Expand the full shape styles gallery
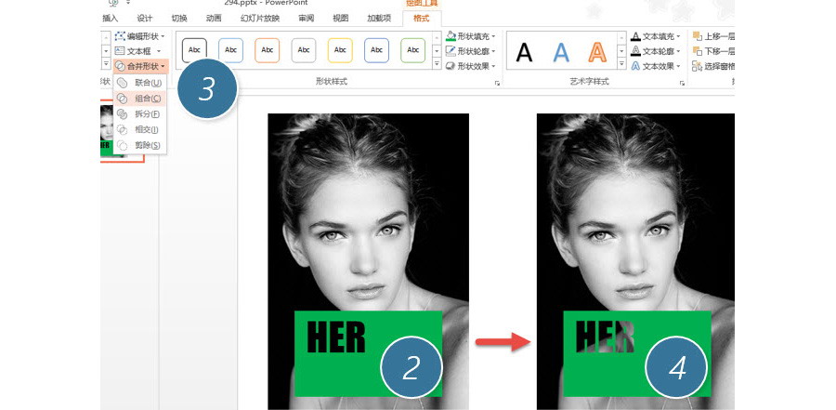 coord(437,63)
